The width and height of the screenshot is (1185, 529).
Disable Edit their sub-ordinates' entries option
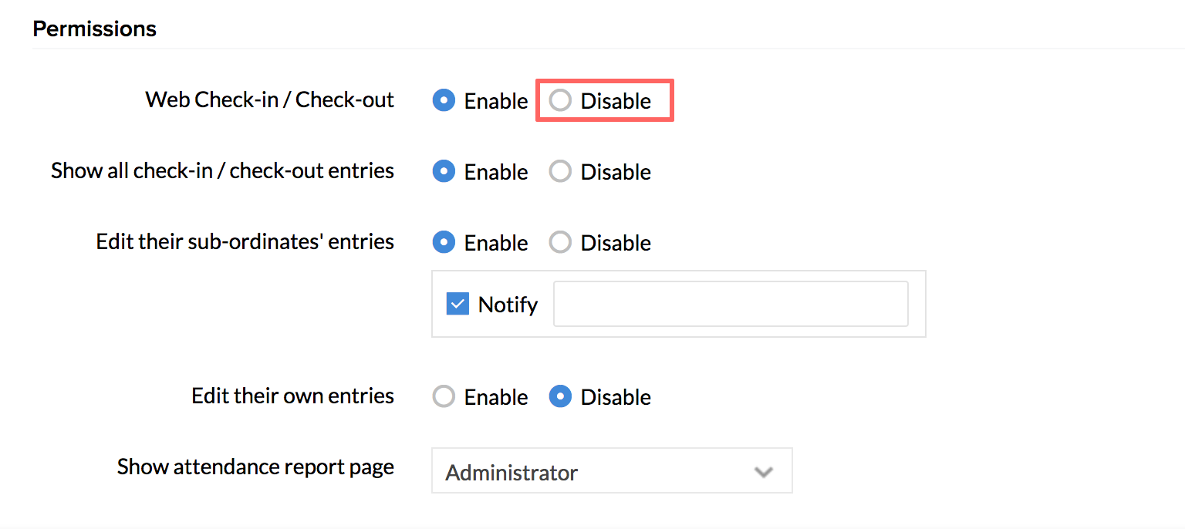point(560,243)
